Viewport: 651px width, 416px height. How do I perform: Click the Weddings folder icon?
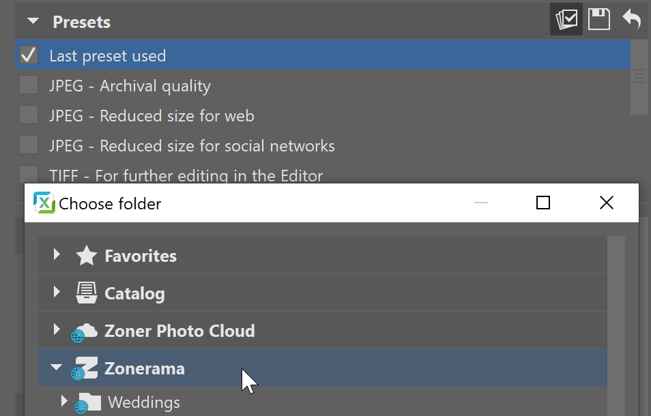point(87,403)
